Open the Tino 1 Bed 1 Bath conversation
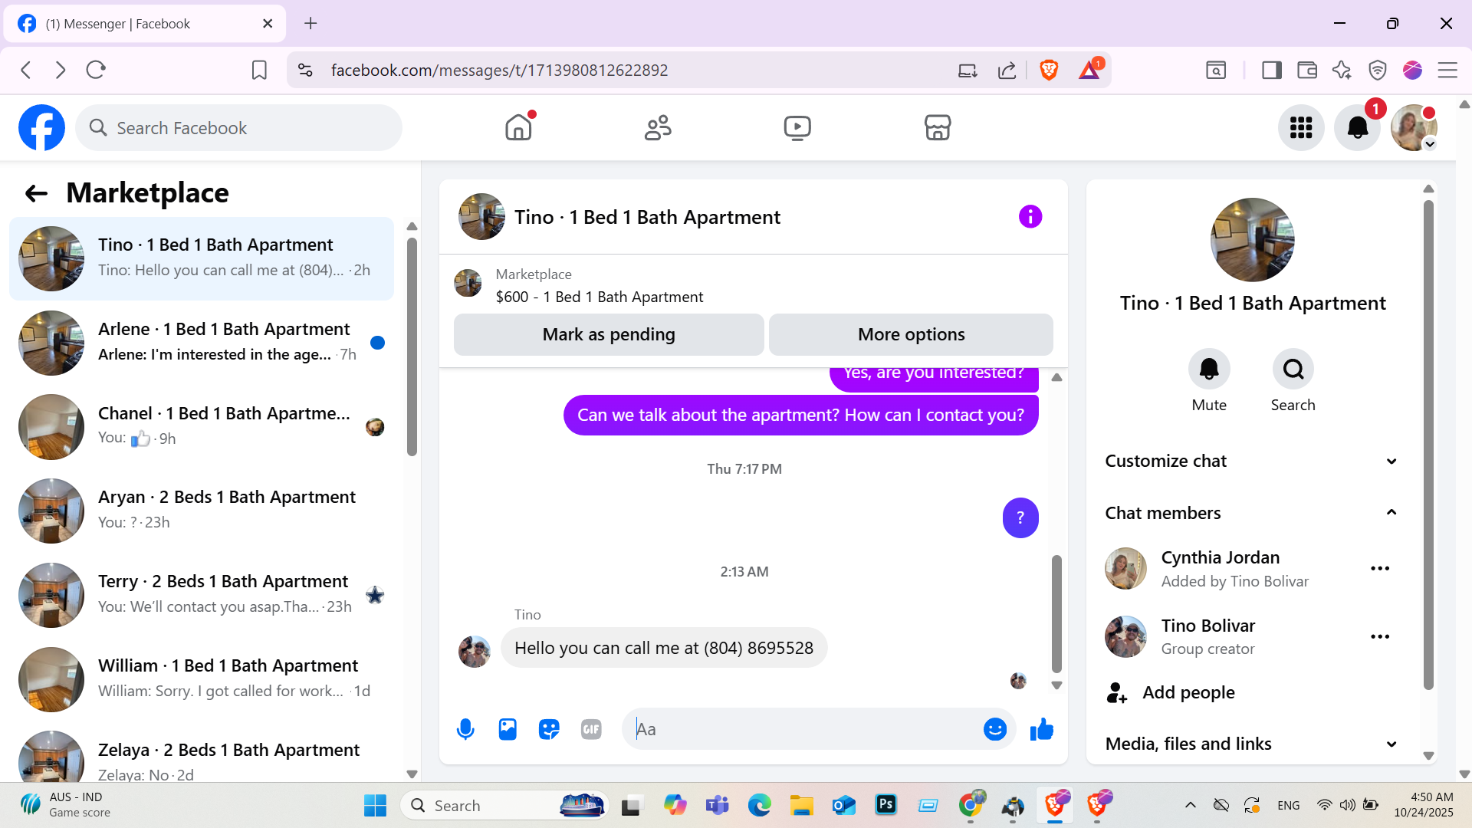Viewport: 1472px width, 828px height. coord(202,258)
